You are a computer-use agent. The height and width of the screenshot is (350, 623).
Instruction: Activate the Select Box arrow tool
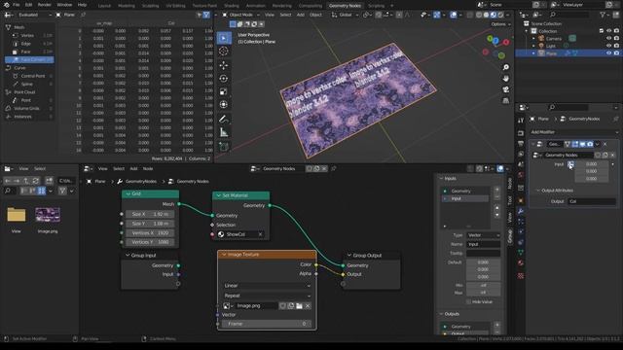pos(223,38)
